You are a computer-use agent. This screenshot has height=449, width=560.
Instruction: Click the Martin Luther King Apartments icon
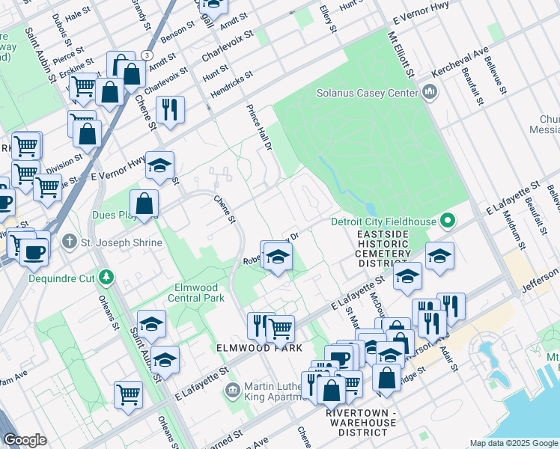[x=233, y=391]
